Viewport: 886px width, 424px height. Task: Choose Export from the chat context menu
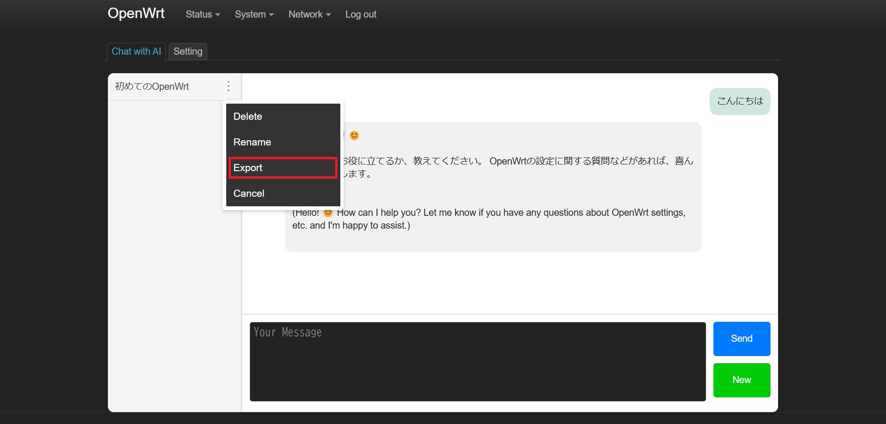coord(283,168)
